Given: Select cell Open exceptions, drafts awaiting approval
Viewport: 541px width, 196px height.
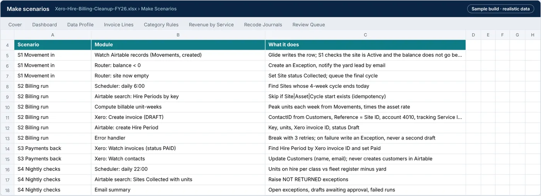Looking at the screenshot, I should point(366,190).
